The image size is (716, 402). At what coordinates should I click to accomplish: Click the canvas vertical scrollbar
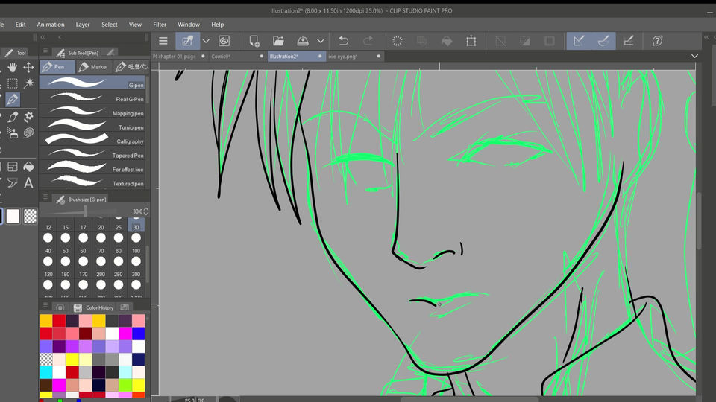pyautogui.click(x=699, y=221)
